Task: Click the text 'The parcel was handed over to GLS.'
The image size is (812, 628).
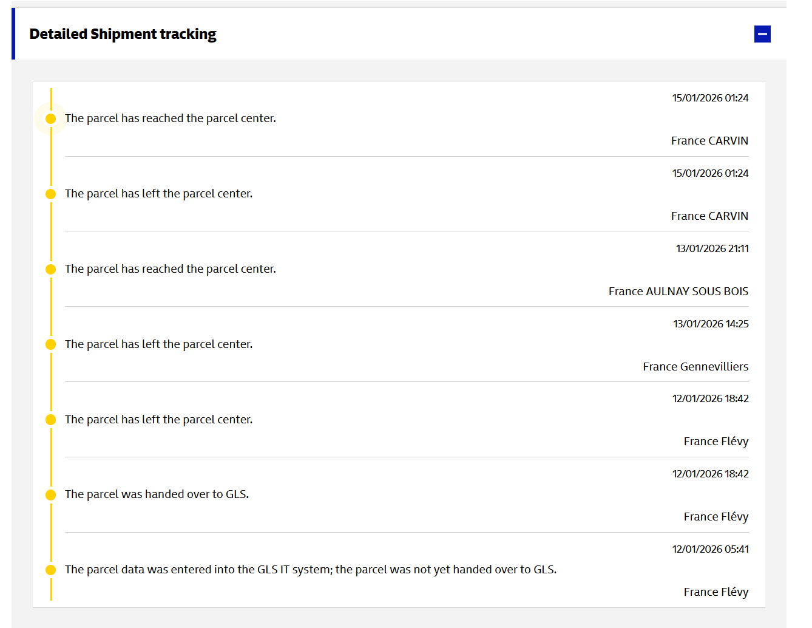Action: [x=157, y=494]
